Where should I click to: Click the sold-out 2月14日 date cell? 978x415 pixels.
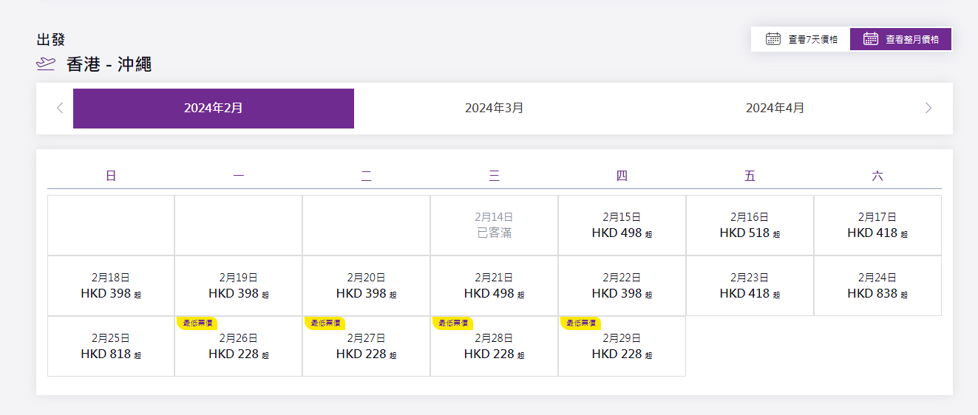click(x=494, y=226)
